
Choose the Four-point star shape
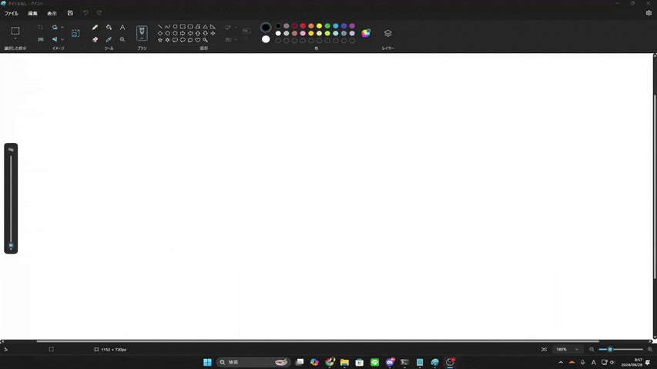213,33
